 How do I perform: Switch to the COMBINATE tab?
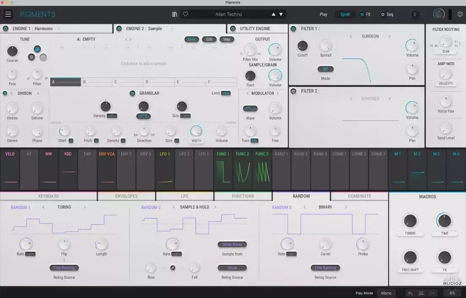(x=359, y=196)
